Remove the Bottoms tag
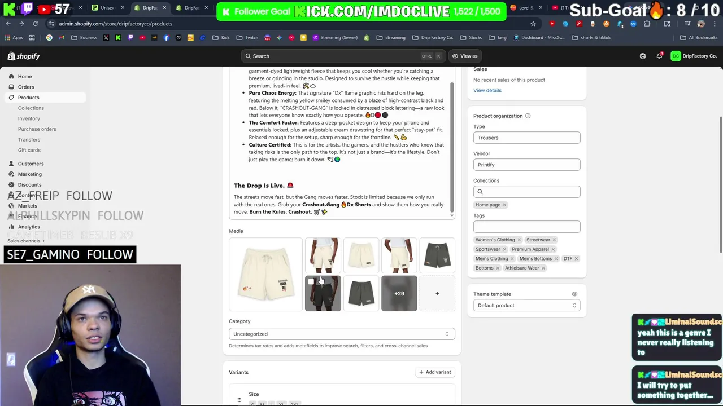Screen dimensions: 723x406 pos(498,268)
